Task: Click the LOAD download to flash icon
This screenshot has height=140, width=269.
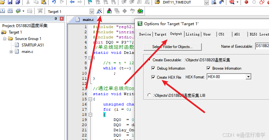Action: point(40,11)
